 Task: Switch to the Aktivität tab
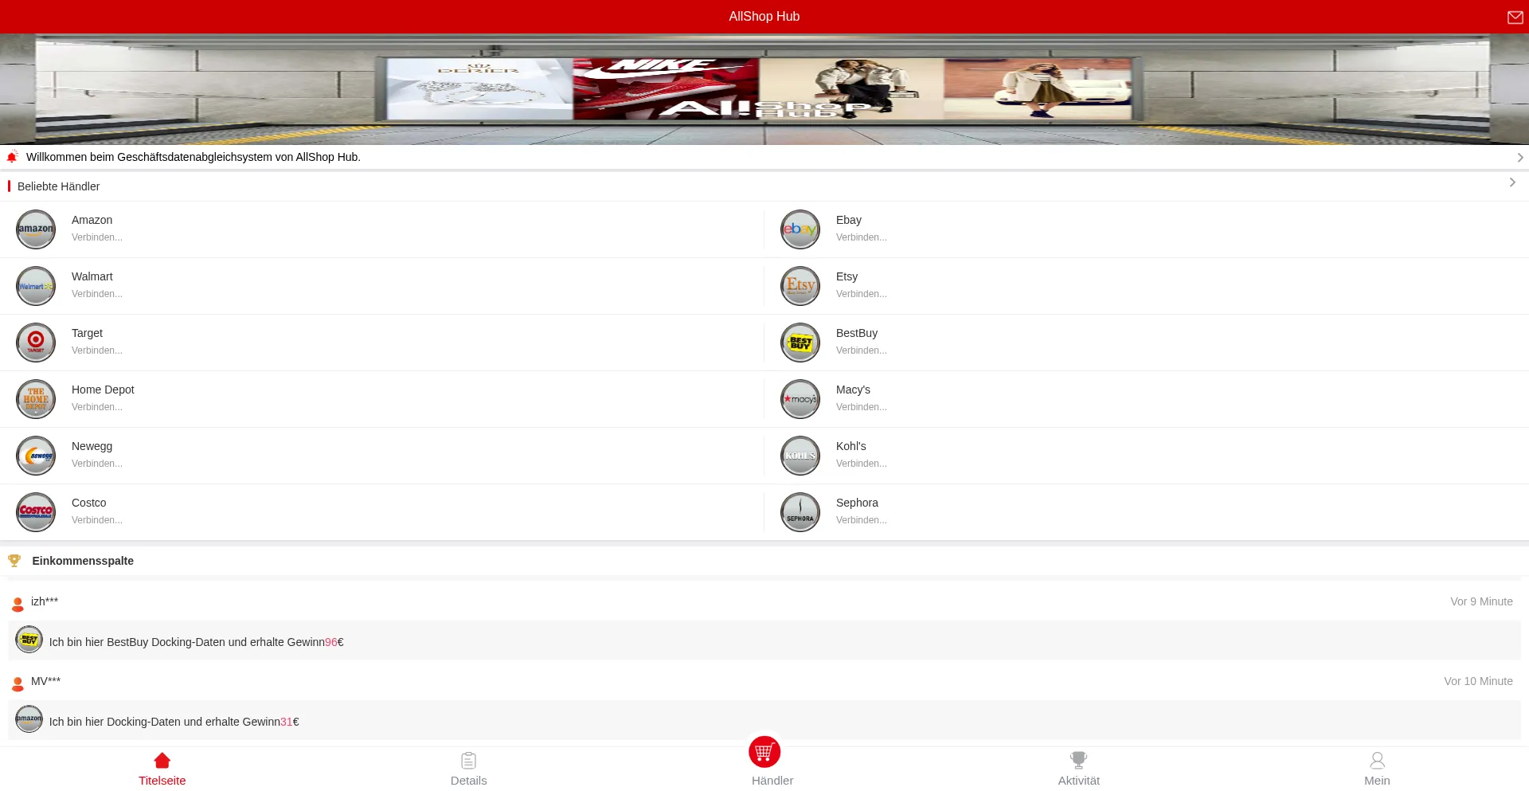(x=1079, y=769)
